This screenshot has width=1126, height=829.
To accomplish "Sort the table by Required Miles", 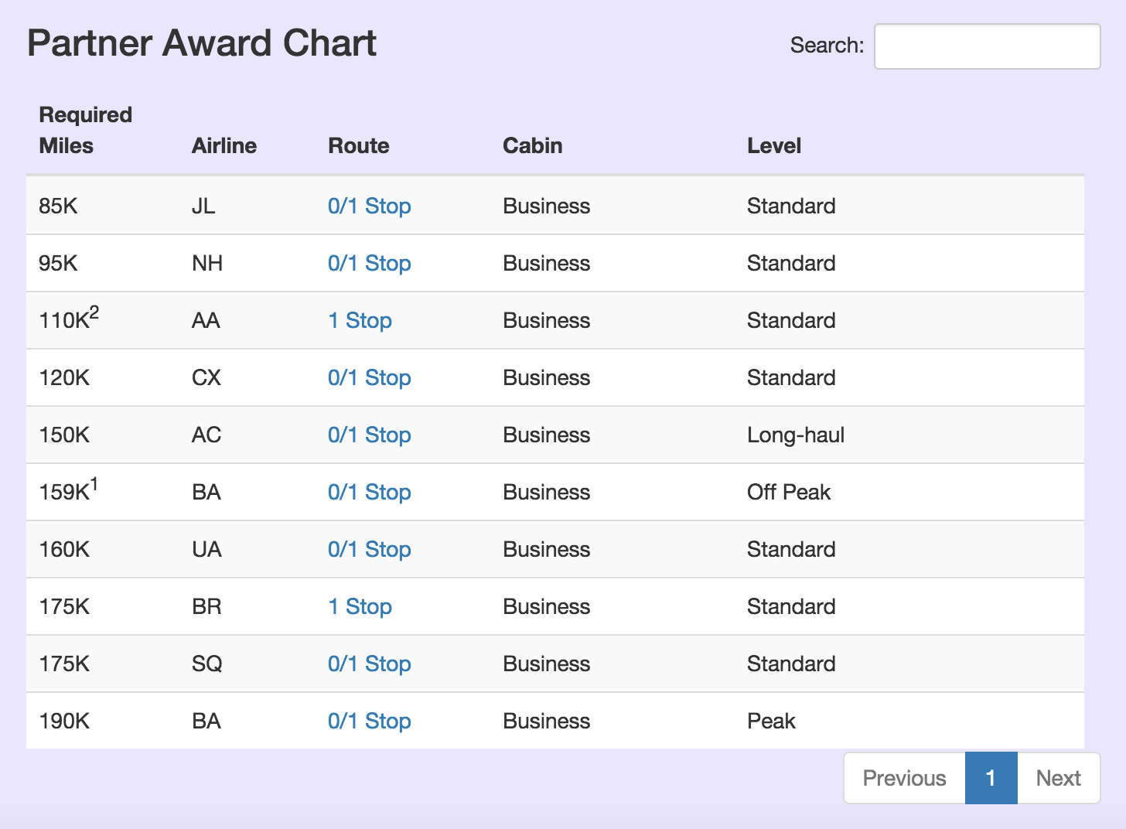I will click(85, 130).
